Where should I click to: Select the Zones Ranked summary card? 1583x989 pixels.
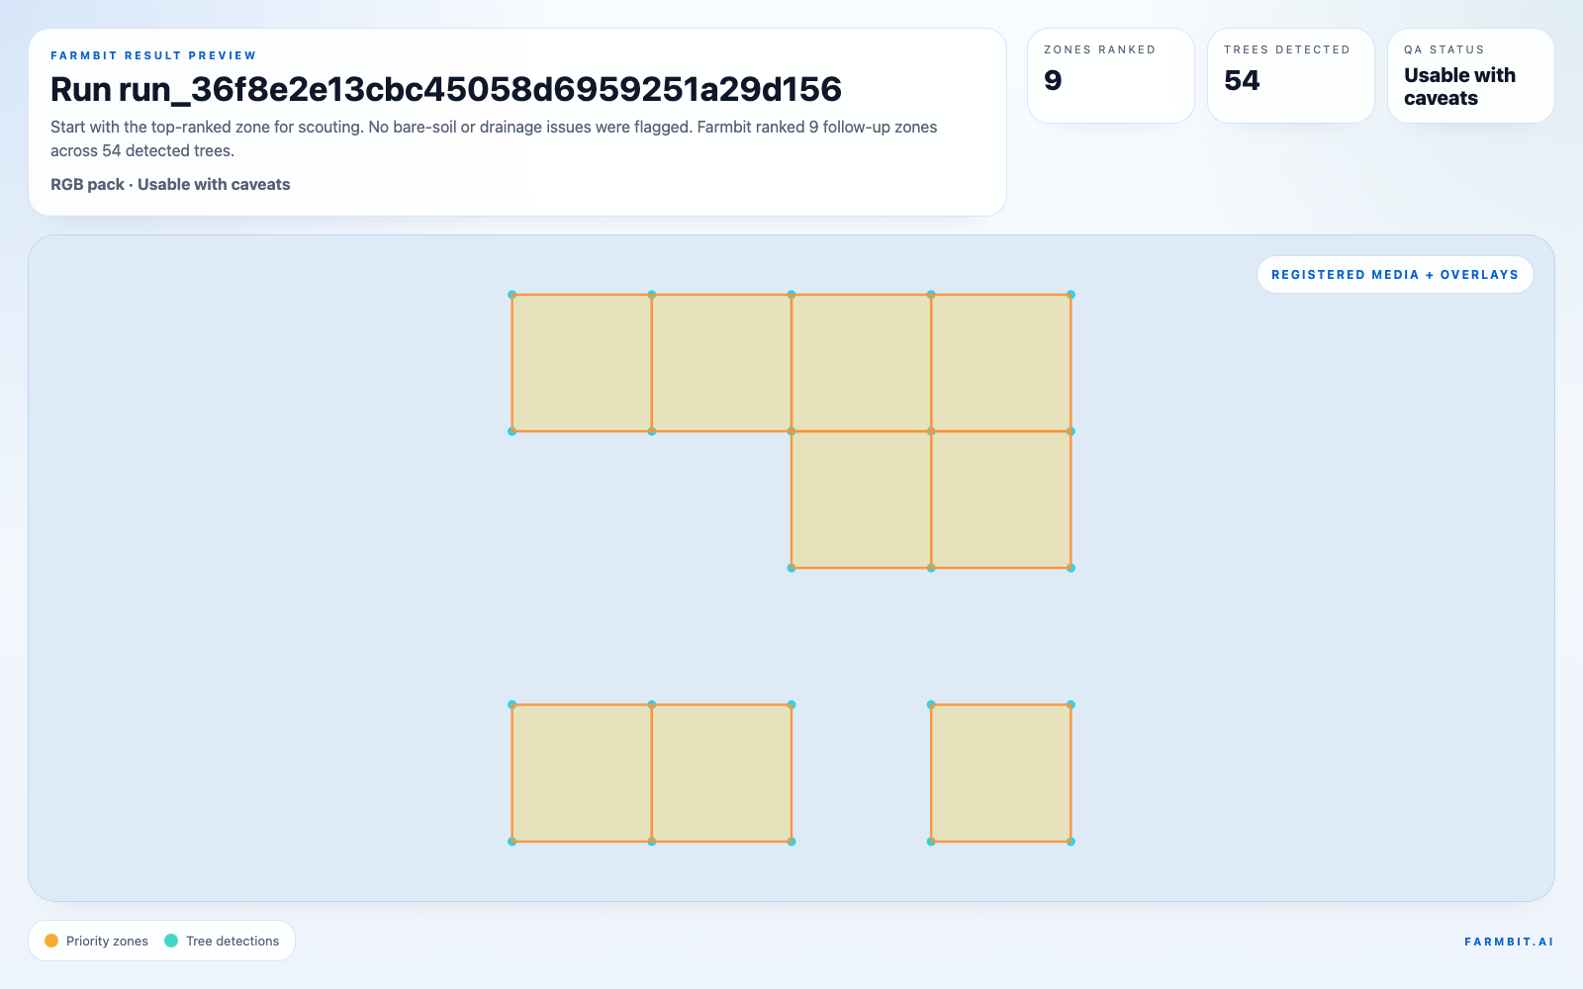(x=1110, y=75)
